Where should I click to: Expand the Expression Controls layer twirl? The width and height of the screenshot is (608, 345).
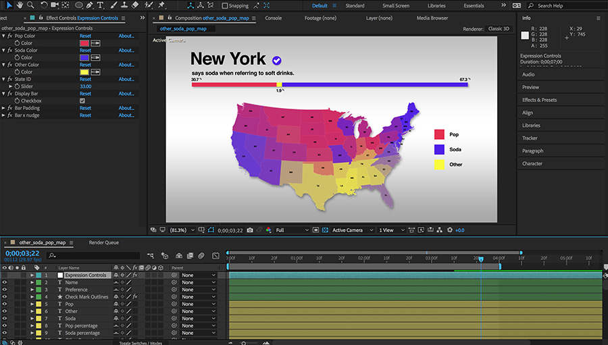(32, 275)
